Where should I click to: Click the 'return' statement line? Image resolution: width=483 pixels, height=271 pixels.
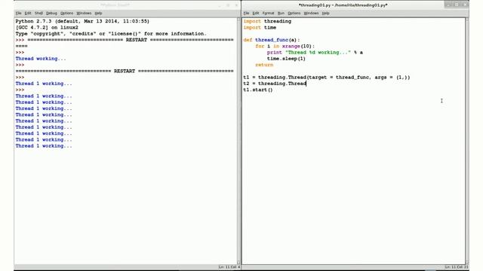(264, 65)
